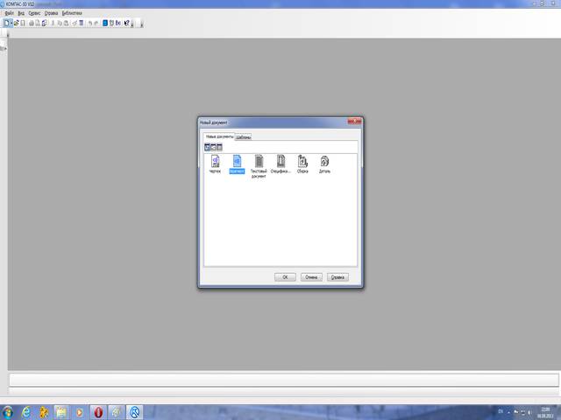Pick the Спецификация document icon
The image size is (561, 420).
[x=280, y=162]
